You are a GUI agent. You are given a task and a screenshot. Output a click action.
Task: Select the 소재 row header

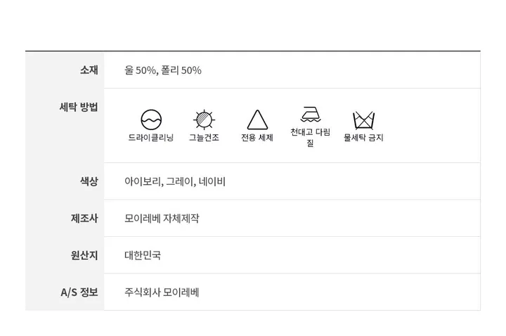click(x=89, y=70)
